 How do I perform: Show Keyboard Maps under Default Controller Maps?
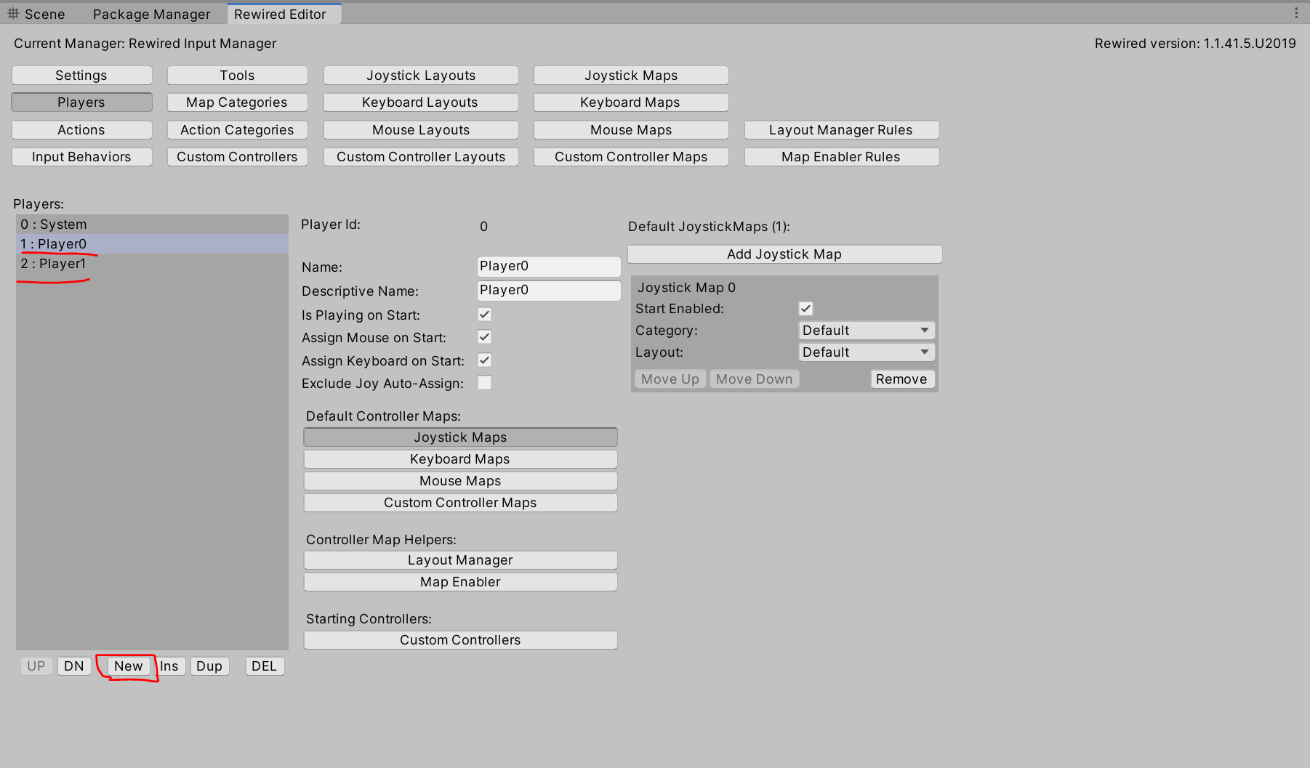click(460, 459)
